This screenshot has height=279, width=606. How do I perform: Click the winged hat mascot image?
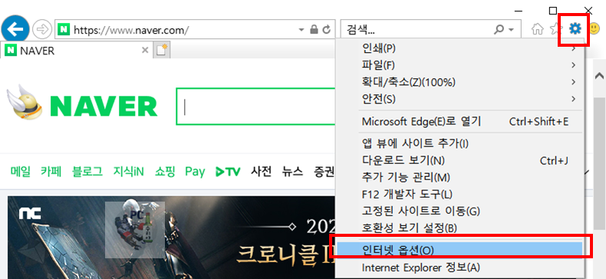[25, 102]
